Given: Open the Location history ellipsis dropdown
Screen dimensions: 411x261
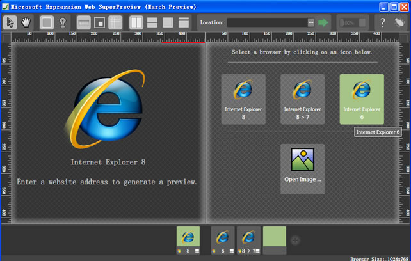Looking at the screenshot, I should tap(311, 22).
